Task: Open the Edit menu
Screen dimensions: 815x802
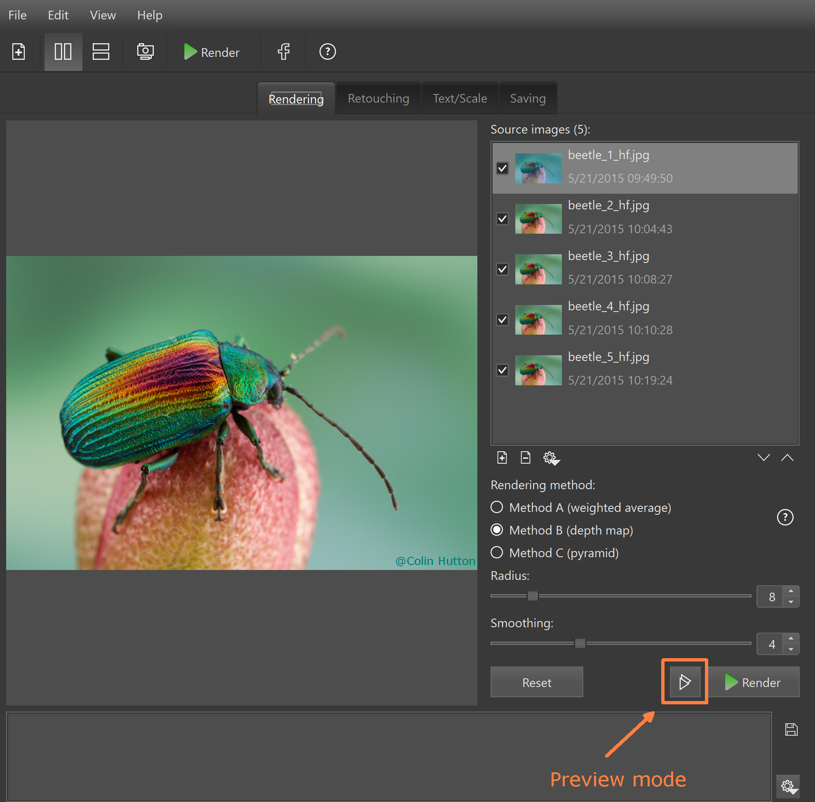Action: point(58,15)
